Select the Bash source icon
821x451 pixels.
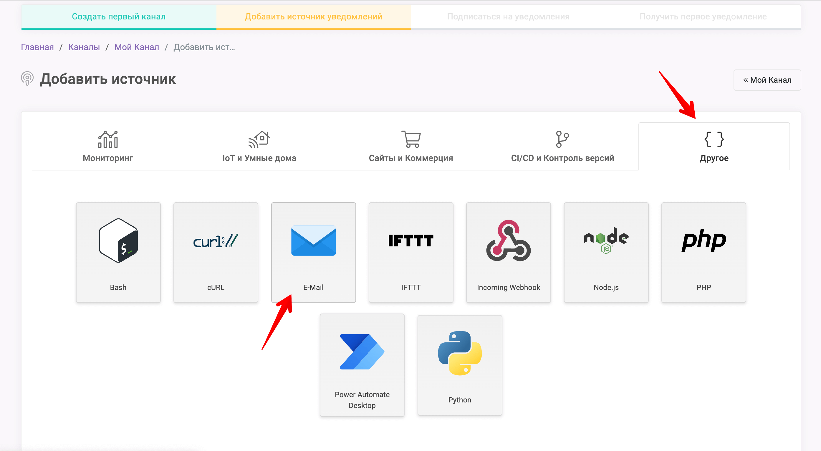click(118, 241)
